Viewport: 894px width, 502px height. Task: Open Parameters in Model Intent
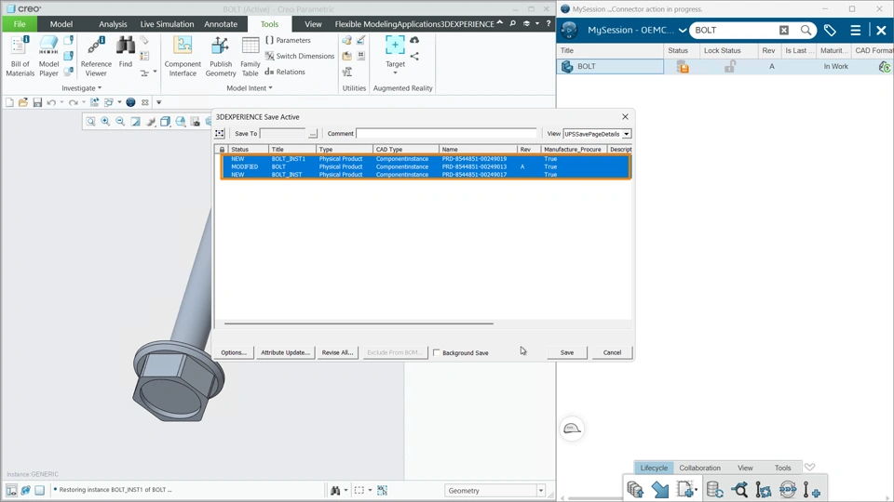288,40
